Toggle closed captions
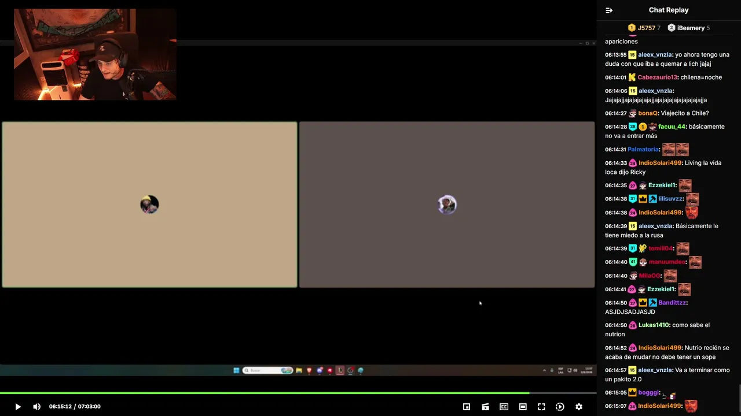Image resolution: width=741 pixels, height=416 pixels. (x=504, y=407)
